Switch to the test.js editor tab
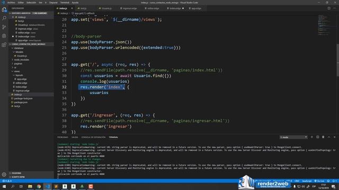The width and height of the screenshot is (339, 190). (85, 8)
